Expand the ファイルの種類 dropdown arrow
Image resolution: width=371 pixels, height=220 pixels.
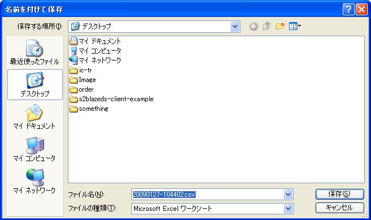click(x=288, y=209)
